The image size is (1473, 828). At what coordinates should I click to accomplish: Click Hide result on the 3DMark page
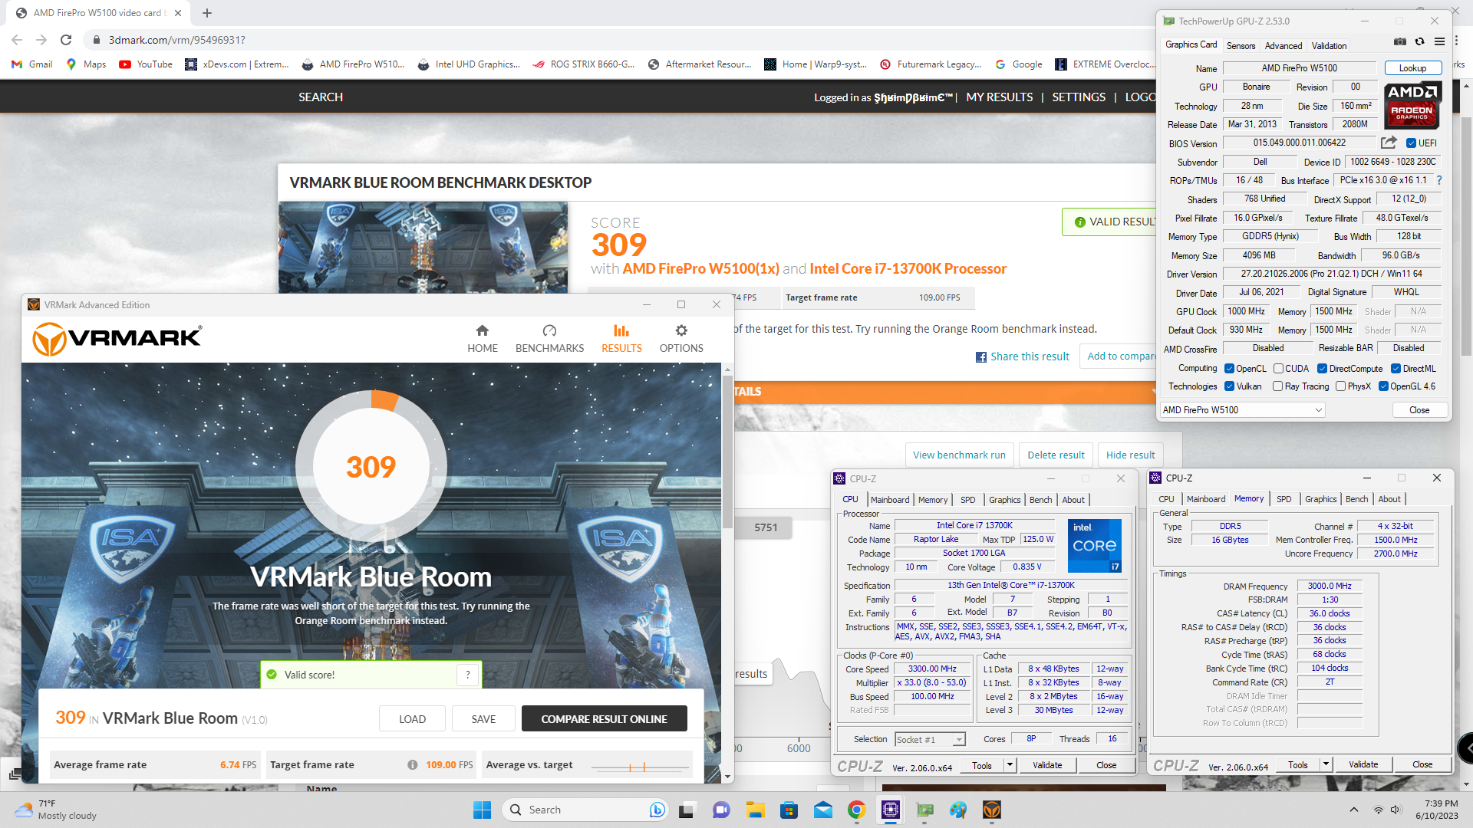click(x=1130, y=455)
